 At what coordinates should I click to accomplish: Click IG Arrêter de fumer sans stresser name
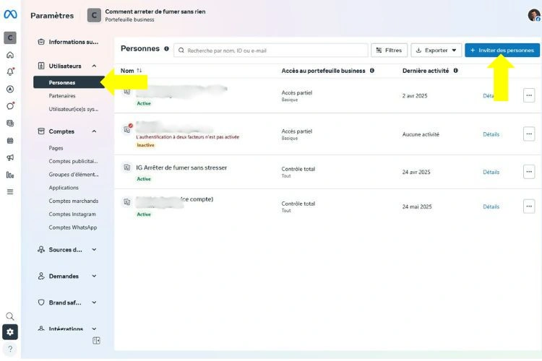[181, 168]
